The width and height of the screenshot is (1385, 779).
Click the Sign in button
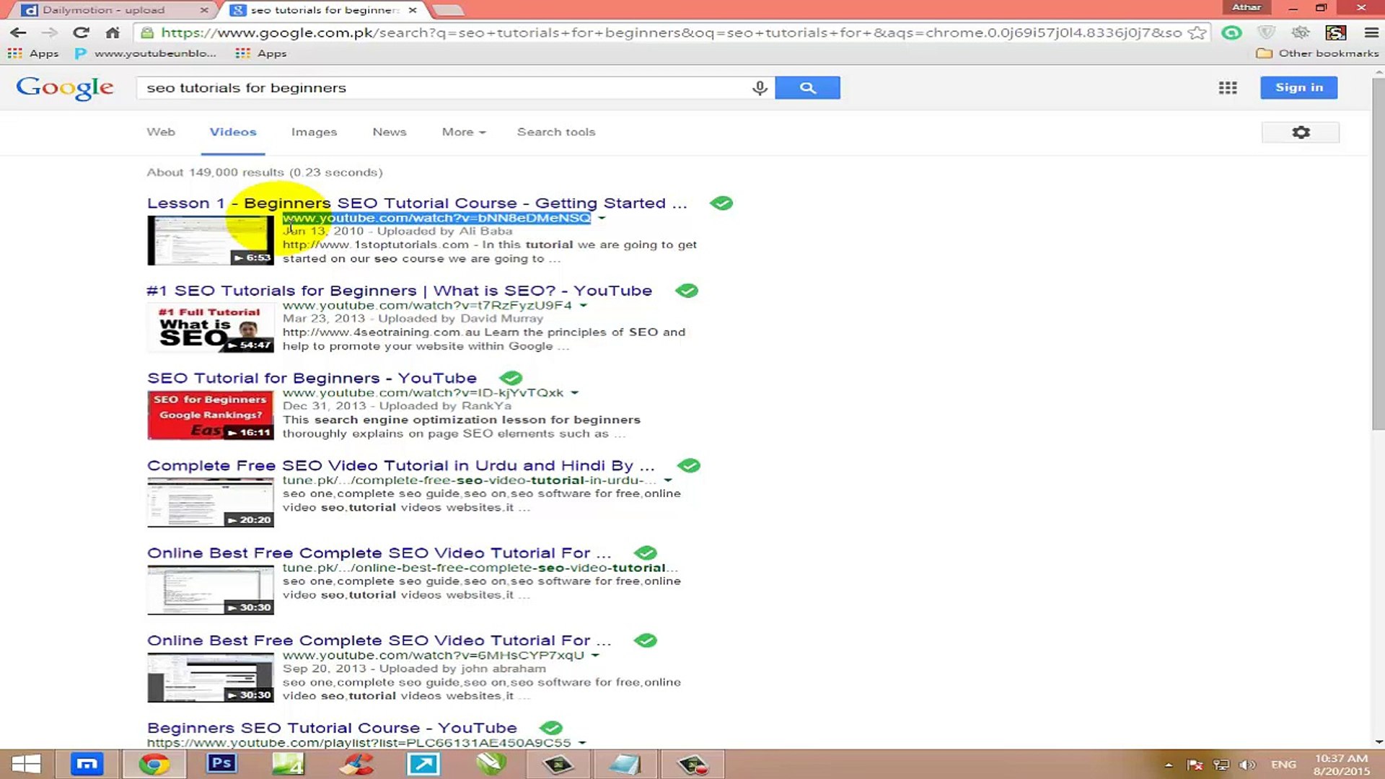(x=1298, y=87)
